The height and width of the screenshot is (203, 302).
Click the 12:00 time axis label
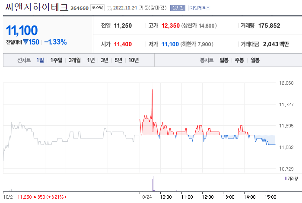pyautogui.click(x=208, y=197)
